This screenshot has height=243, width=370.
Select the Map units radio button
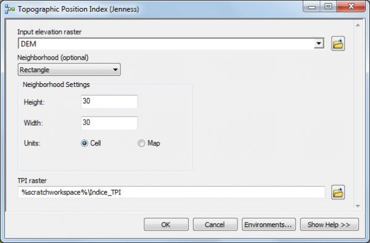point(141,143)
